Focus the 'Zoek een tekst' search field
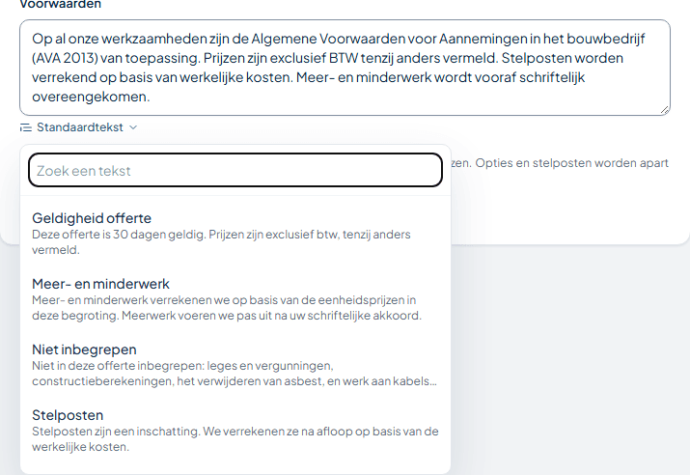690x475 pixels. 235,170
